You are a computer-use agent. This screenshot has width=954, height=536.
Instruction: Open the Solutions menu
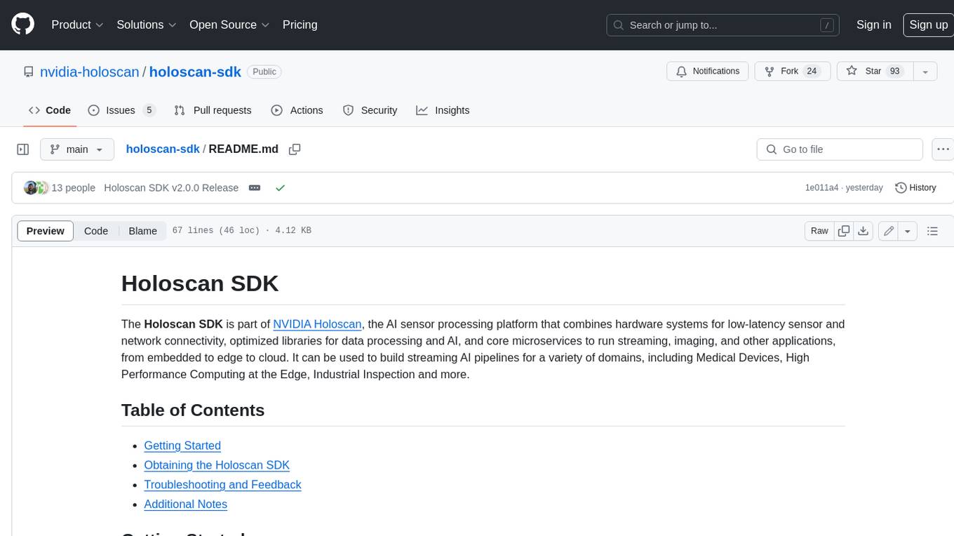coord(147,25)
